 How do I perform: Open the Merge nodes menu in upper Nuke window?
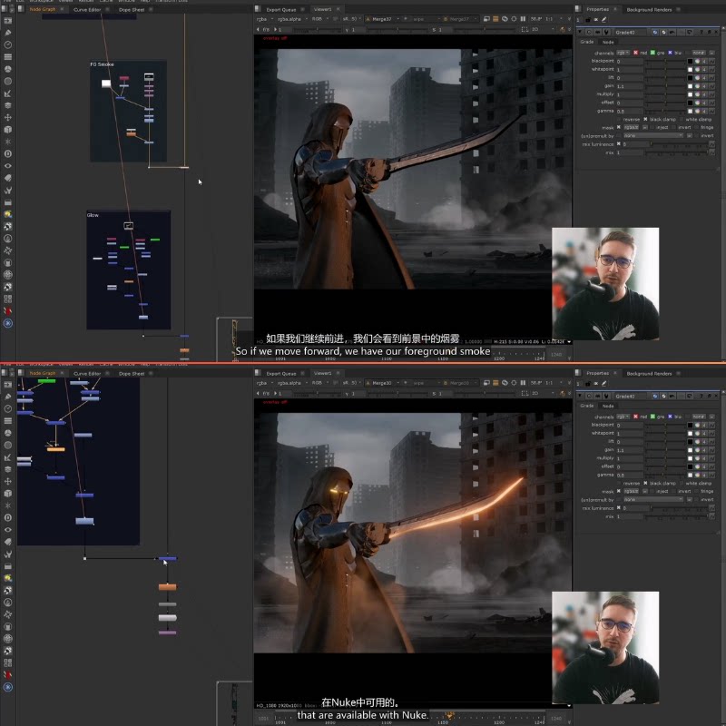click(x=8, y=105)
